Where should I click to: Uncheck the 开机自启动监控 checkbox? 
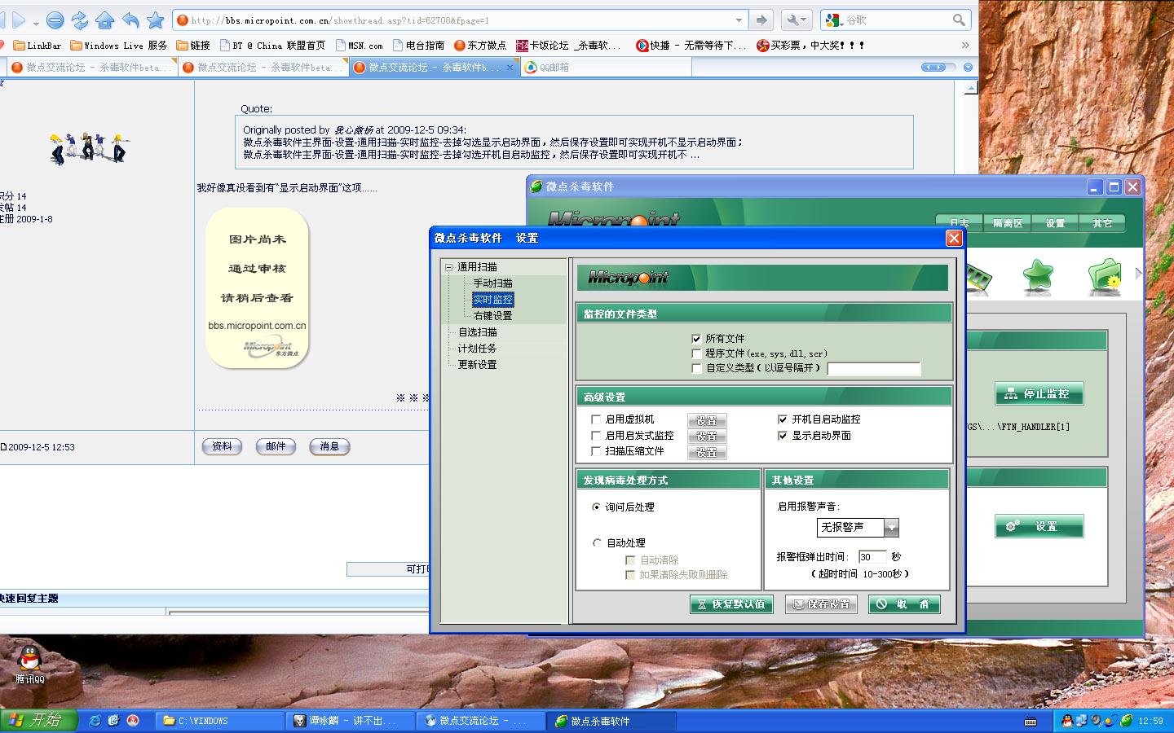[x=783, y=419]
